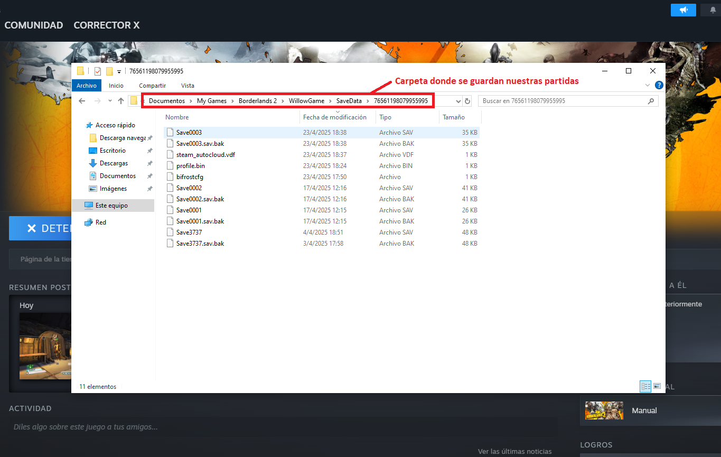
Task: Click the Properties quick-access icon in Explorer title bar
Action: 98,71
